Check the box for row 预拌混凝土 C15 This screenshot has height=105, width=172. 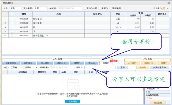tap(12, 36)
